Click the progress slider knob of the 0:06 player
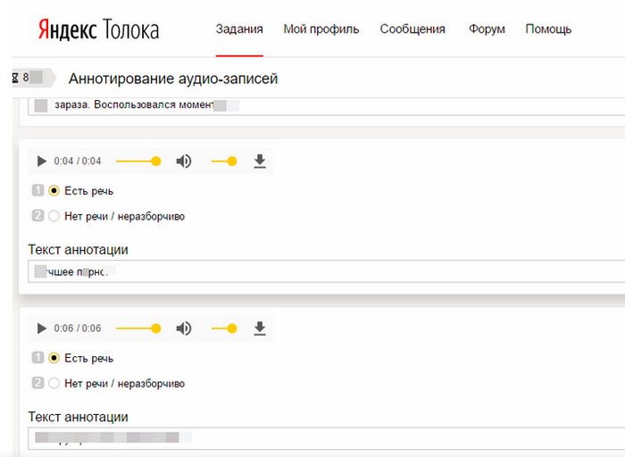Viewport: 625px width, 457px height. 156,328
